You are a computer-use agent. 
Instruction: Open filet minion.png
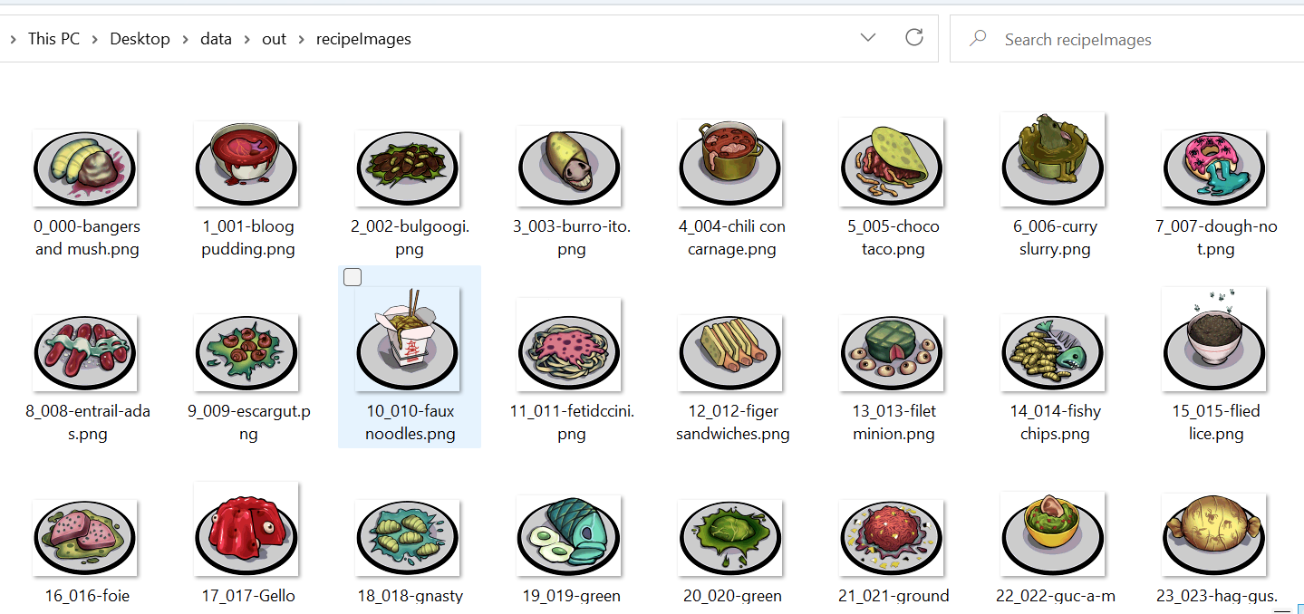tap(892, 351)
